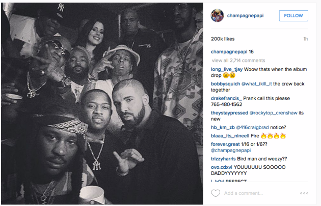Viewport: 321px width, 206px height.
Task: Visit theystaypressed profile
Action: pyautogui.click(x=229, y=113)
